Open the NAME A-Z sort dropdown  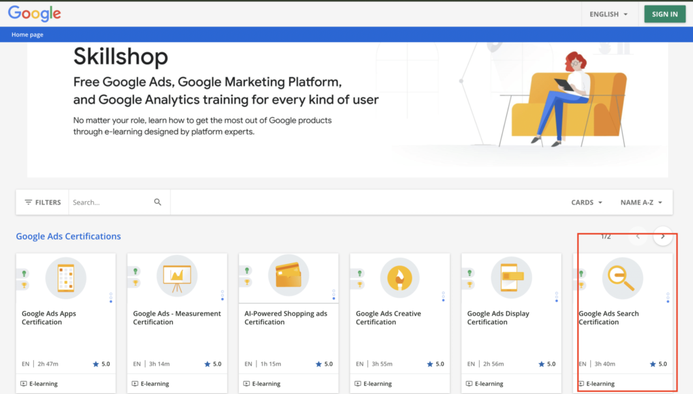(642, 202)
